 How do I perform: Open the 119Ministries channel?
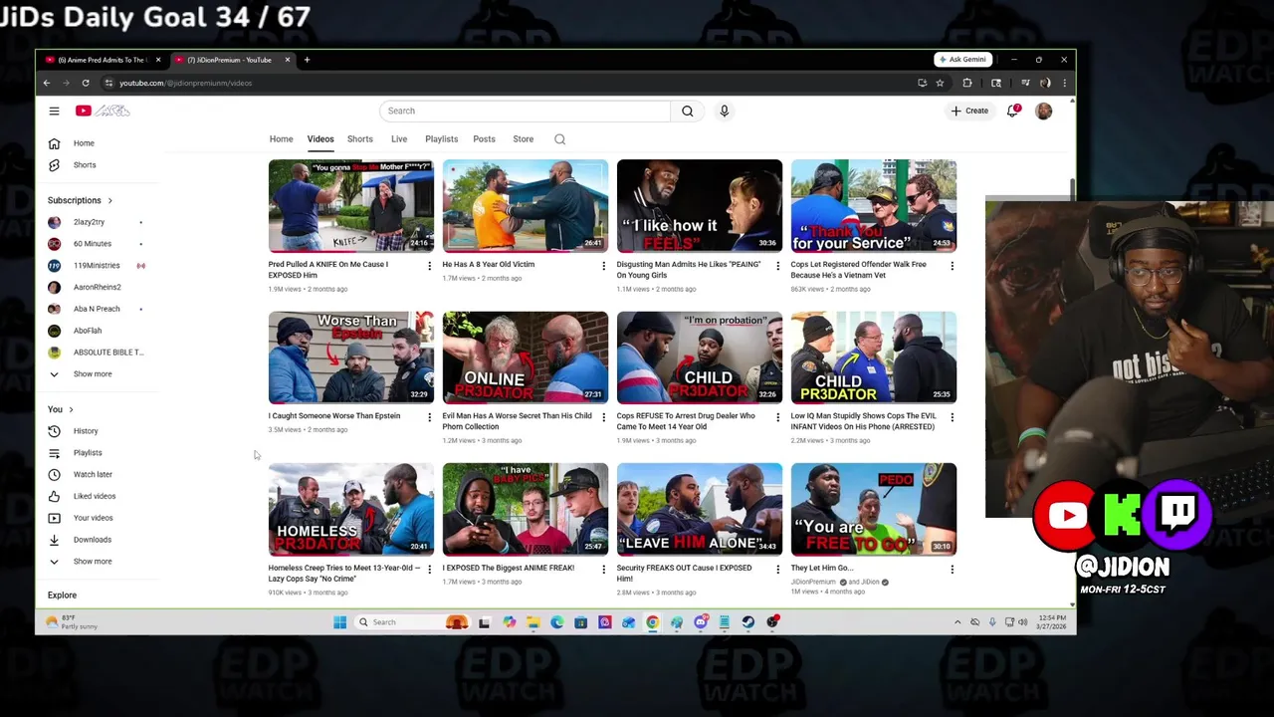[x=98, y=266]
